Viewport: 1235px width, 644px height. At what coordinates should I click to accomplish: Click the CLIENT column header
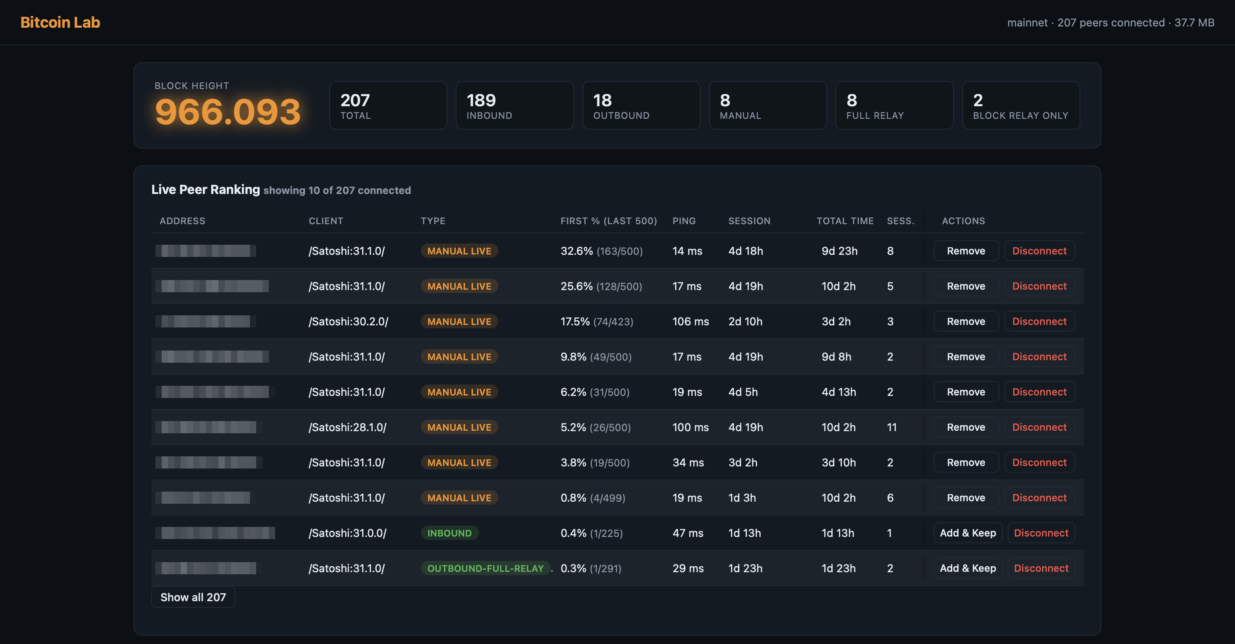pyautogui.click(x=326, y=221)
